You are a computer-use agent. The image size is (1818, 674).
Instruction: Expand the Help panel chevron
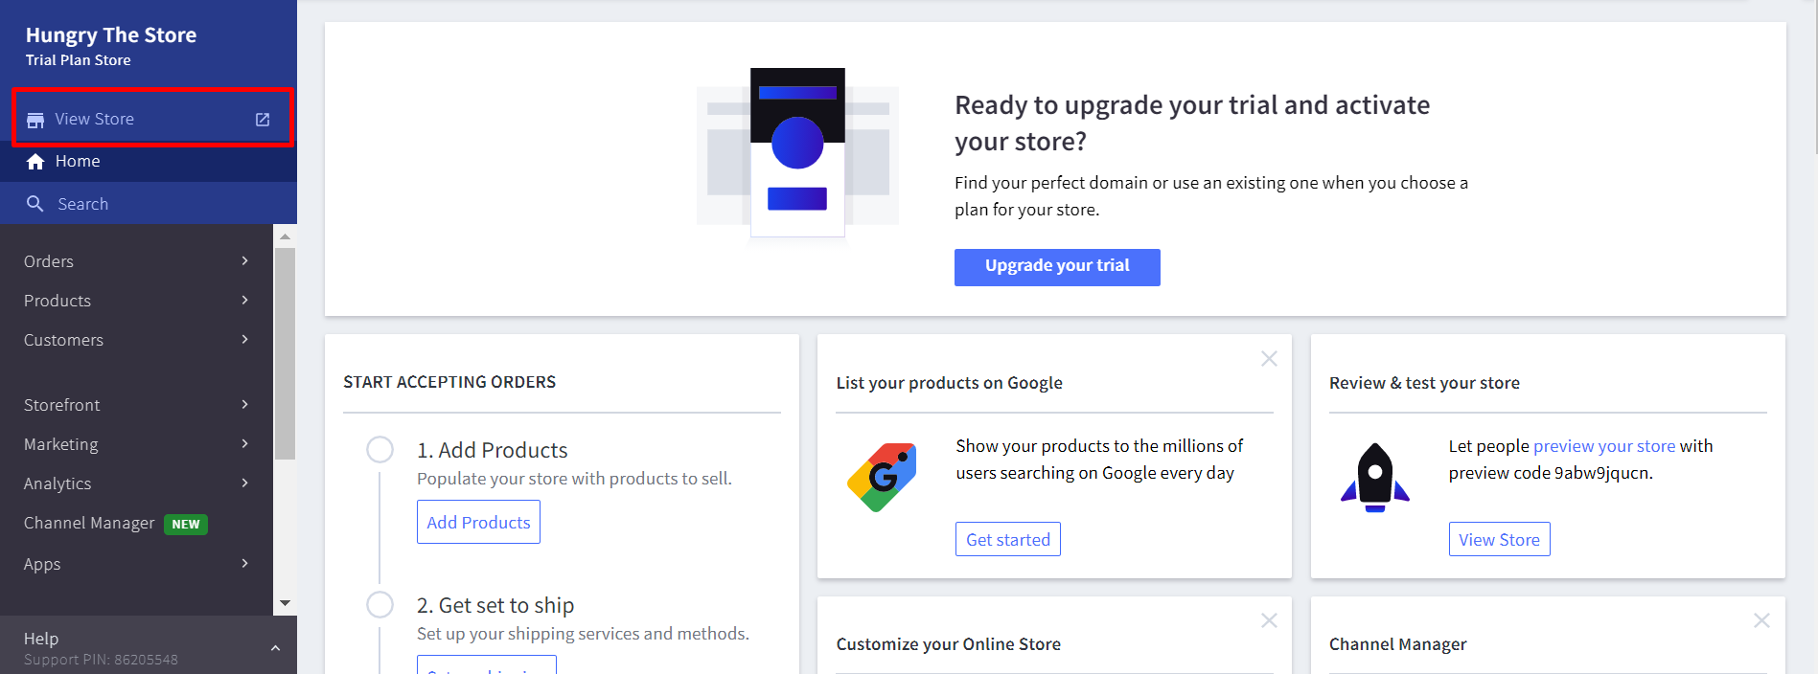[275, 648]
